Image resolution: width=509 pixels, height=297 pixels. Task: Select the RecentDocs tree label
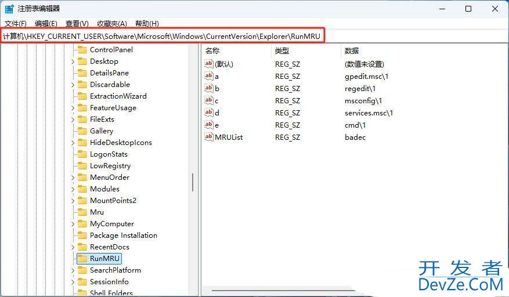click(109, 247)
